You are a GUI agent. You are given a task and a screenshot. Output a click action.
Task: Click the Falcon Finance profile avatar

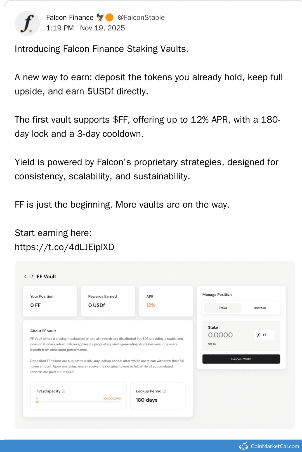(27, 23)
